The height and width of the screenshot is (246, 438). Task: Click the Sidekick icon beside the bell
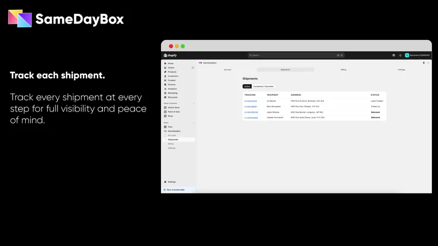[394, 55]
